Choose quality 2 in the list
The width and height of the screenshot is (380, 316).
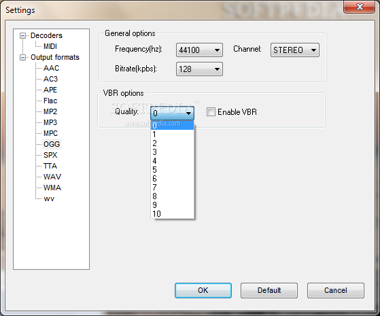click(x=172, y=143)
